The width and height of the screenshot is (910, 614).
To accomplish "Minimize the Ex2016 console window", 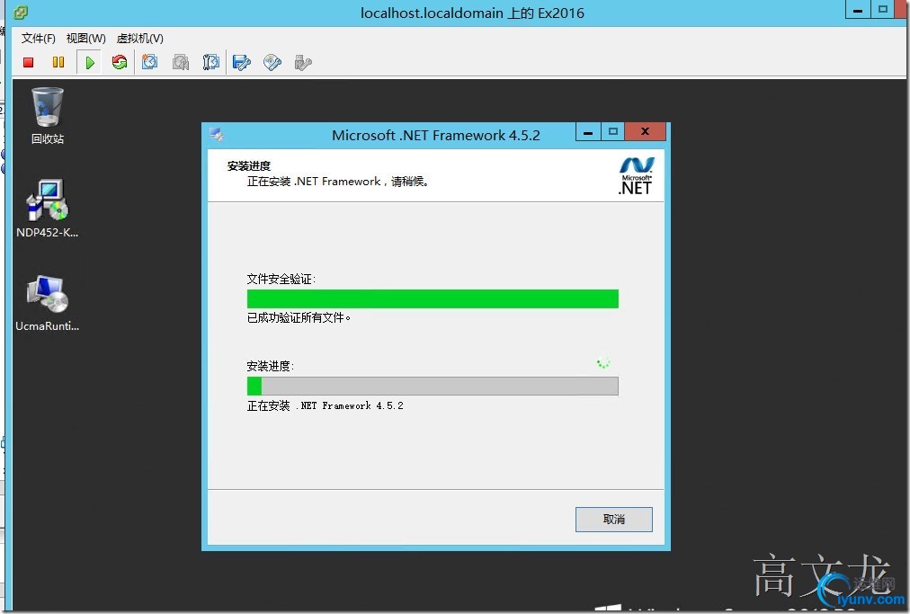I will pos(858,10).
